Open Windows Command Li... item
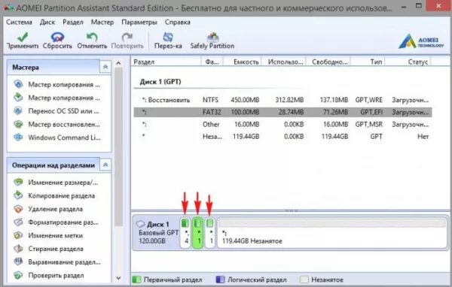 click(56, 137)
